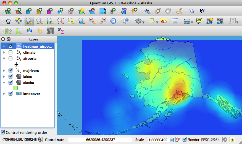Click the Zoom Full extent tool

pyautogui.click(x=60, y=21)
